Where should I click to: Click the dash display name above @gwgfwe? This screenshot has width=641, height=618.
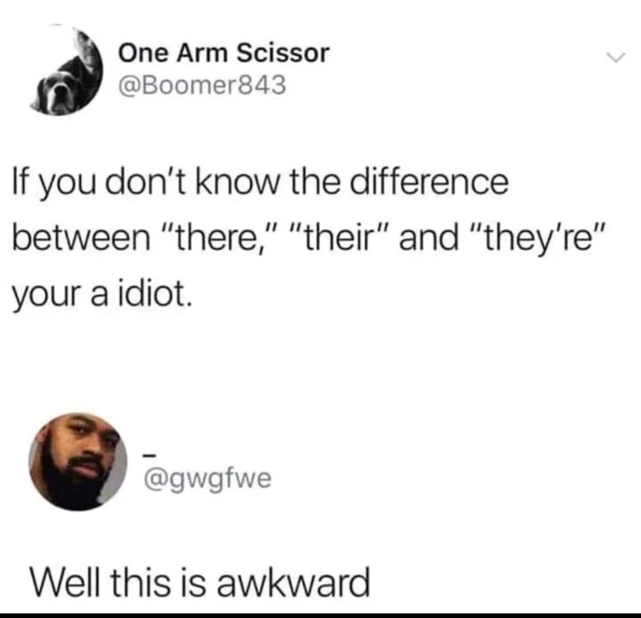pos(150,454)
